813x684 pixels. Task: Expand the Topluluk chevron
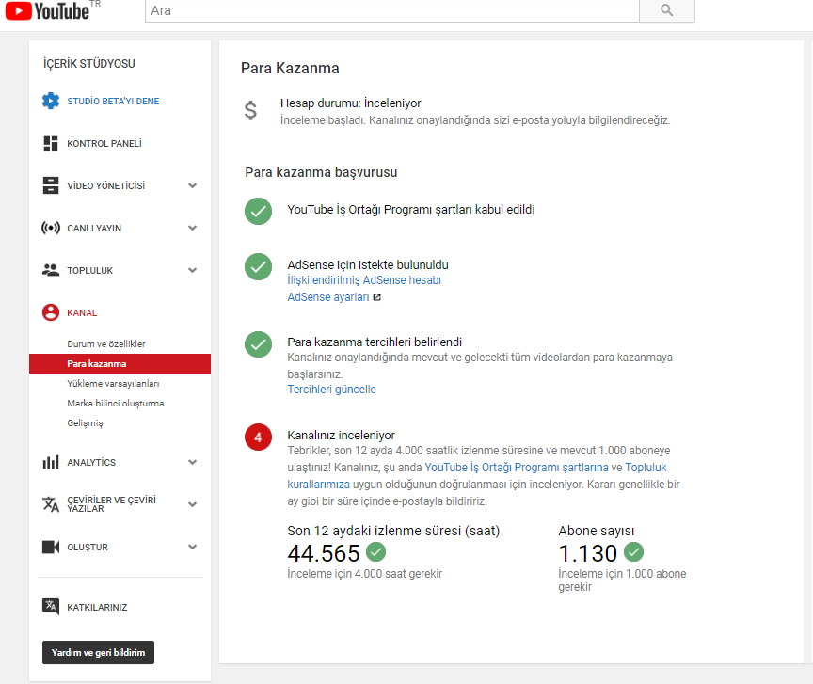point(192,270)
